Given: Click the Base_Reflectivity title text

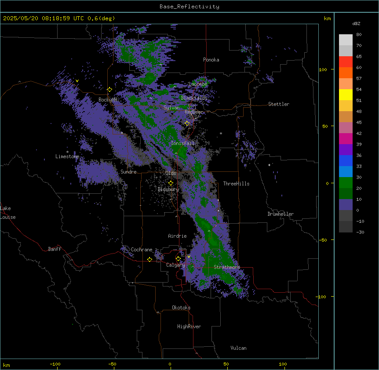Looking at the screenshot, I should click(x=189, y=7).
